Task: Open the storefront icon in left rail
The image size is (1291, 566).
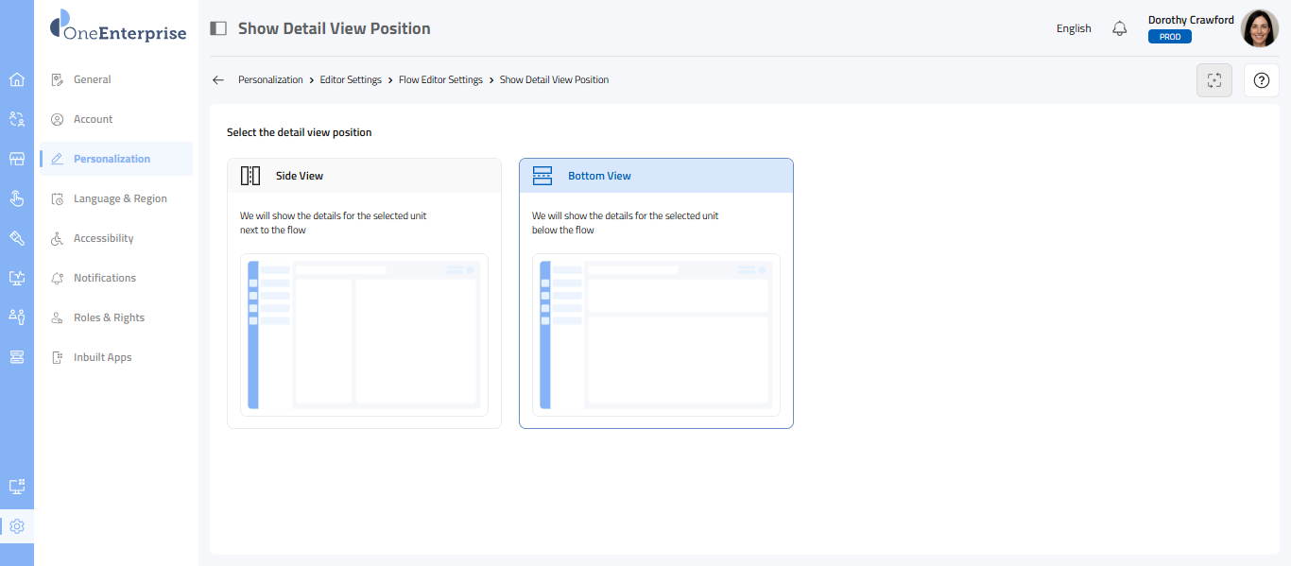Action: click(17, 159)
